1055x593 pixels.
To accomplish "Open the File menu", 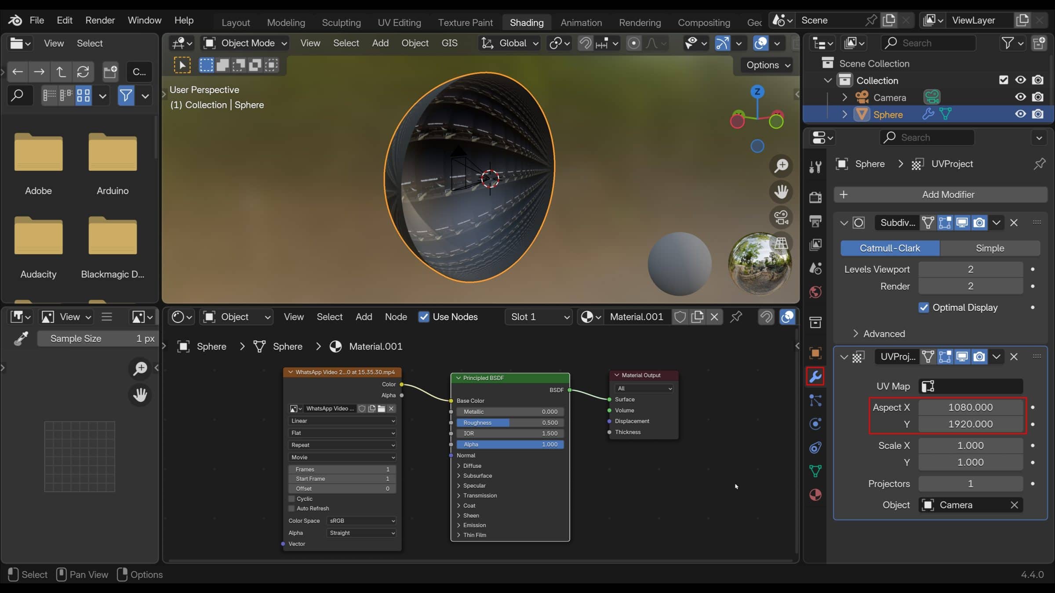I will [x=37, y=20].
